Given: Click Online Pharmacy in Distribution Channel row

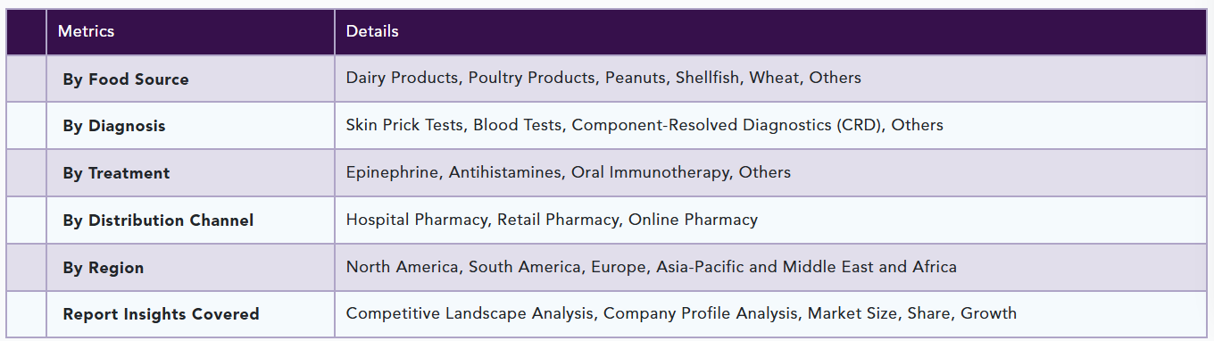Looking at the screenshot, I should (694, 220).
